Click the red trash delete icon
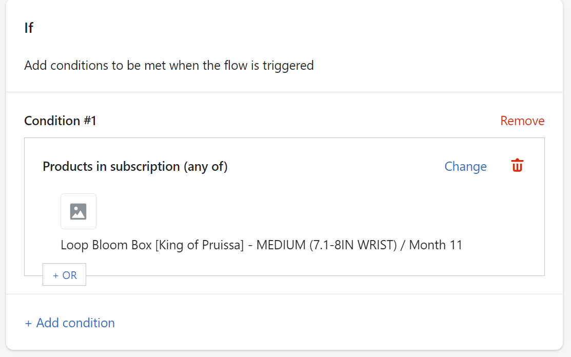This screenshot has width=571, height=357. click(x=517, y=166)
